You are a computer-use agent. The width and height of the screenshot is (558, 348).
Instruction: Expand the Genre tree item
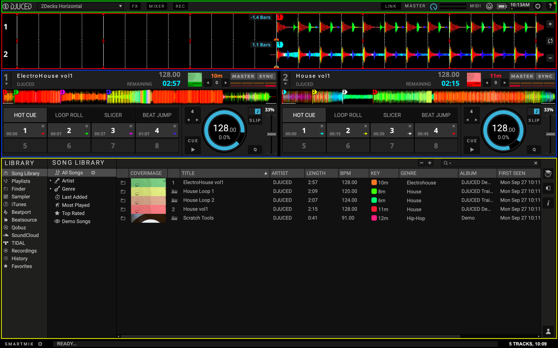(51, 189)
